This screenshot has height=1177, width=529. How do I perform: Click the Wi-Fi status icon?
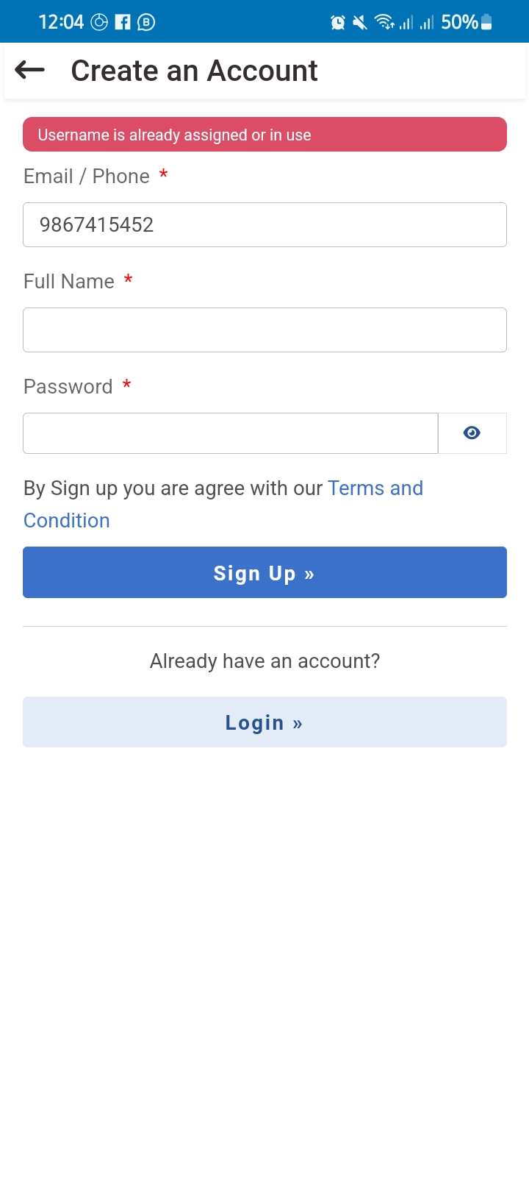384,22
